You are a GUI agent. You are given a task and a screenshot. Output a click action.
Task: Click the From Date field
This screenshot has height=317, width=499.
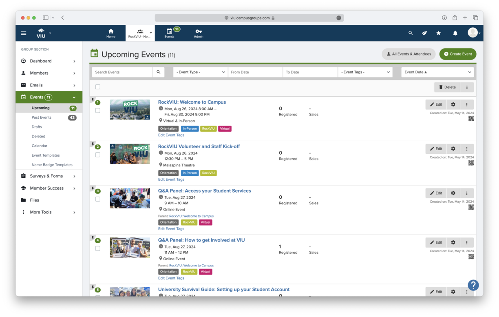click(x=255, y=72)
